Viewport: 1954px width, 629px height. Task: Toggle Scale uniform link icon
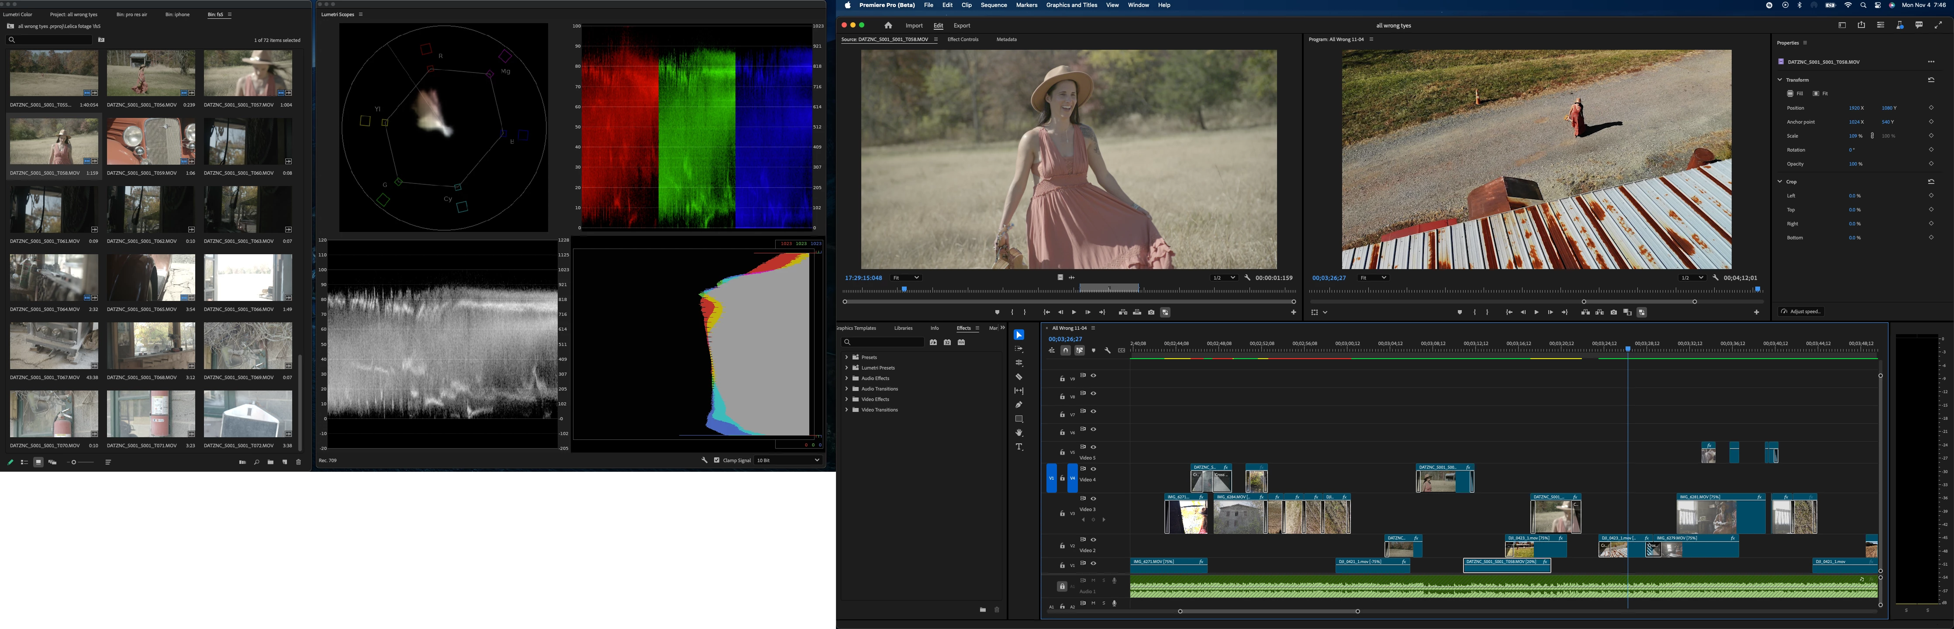tap(1872, 136)
